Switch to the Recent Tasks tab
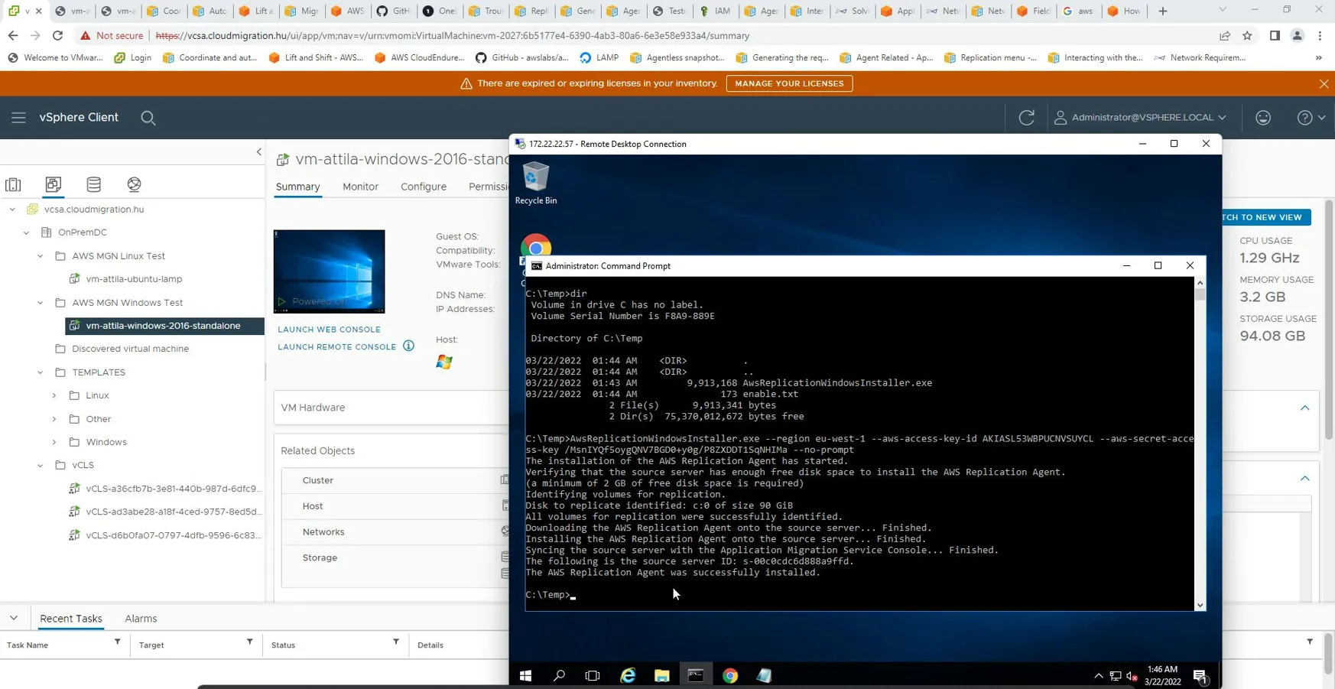The width and height of the screenshot is (1335, 689). click(x=71, y=619)
